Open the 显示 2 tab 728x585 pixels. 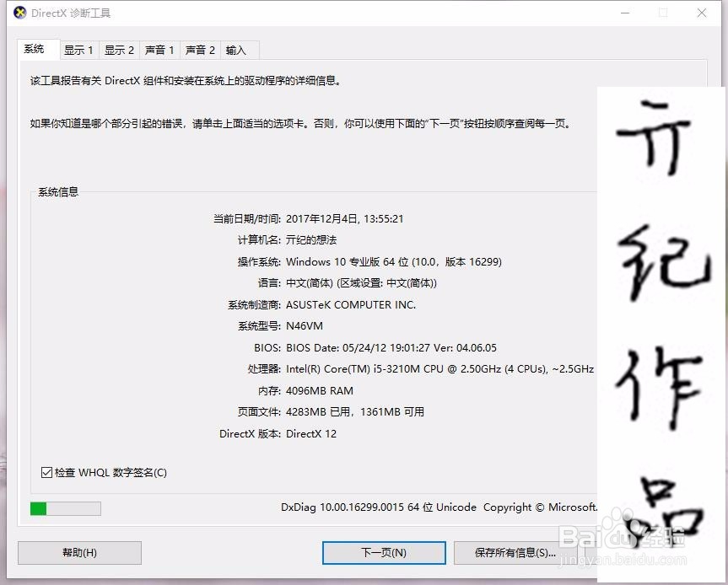(x=119, y=50)
